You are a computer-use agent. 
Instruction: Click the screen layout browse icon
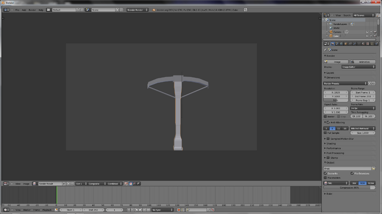(48, 10)
